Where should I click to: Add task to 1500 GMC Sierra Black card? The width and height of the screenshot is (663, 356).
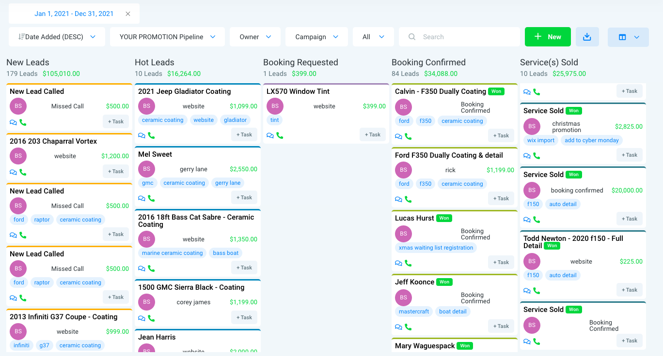(x=244, y=317)
